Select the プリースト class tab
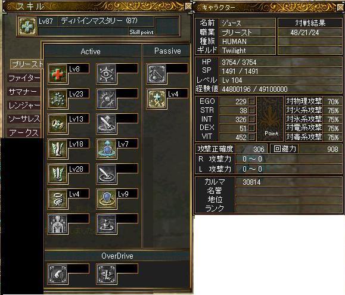Screen dimensions: 345x295 coord(27,64)
